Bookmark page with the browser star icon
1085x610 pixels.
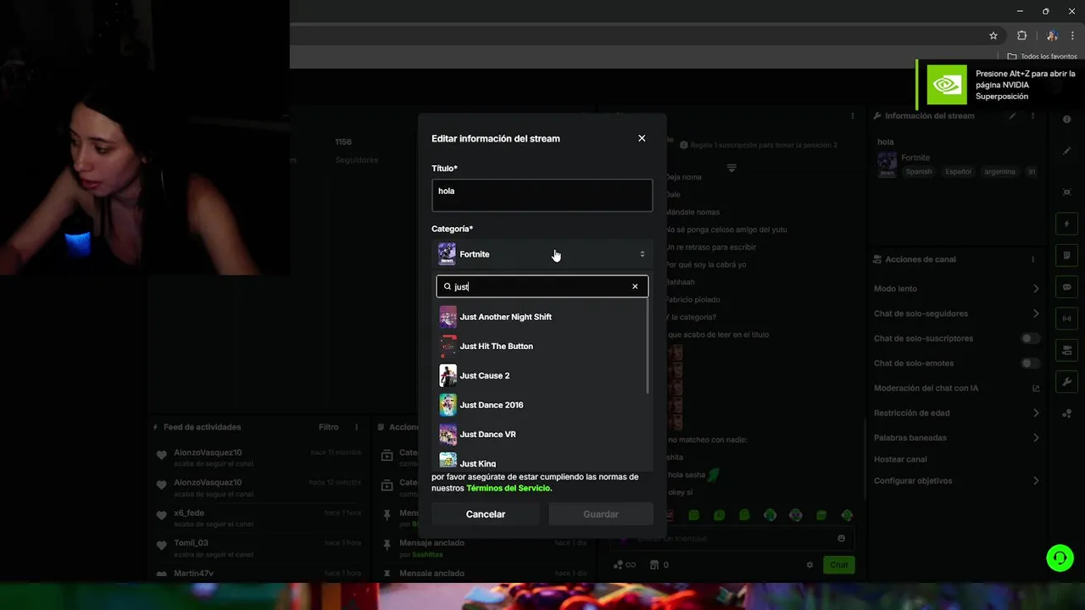coord(993,36)
